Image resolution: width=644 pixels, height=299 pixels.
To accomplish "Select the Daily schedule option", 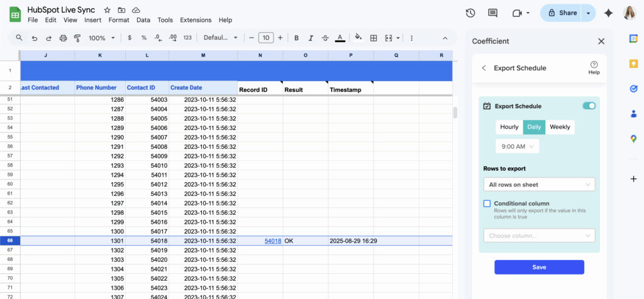I will coord(534,127).
